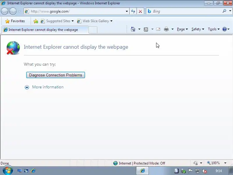Click the Show Desktop quick launch icon
233x175 pixels.
click(x=20, y=171)
